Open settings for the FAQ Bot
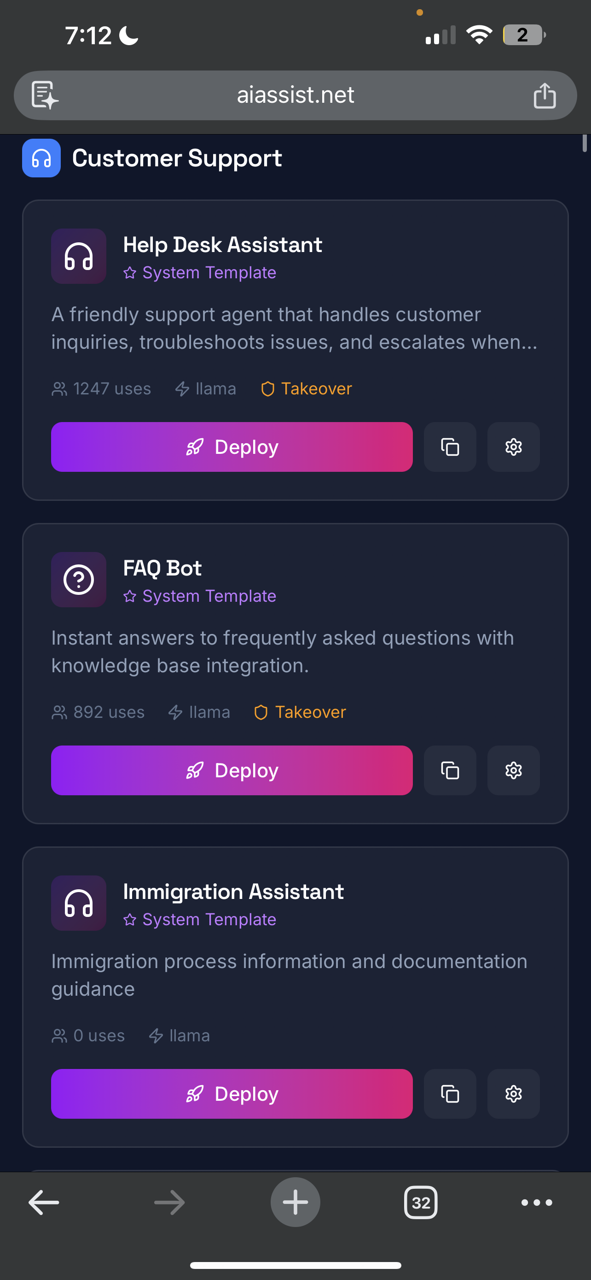591x1280 pixels. [513, 770]
